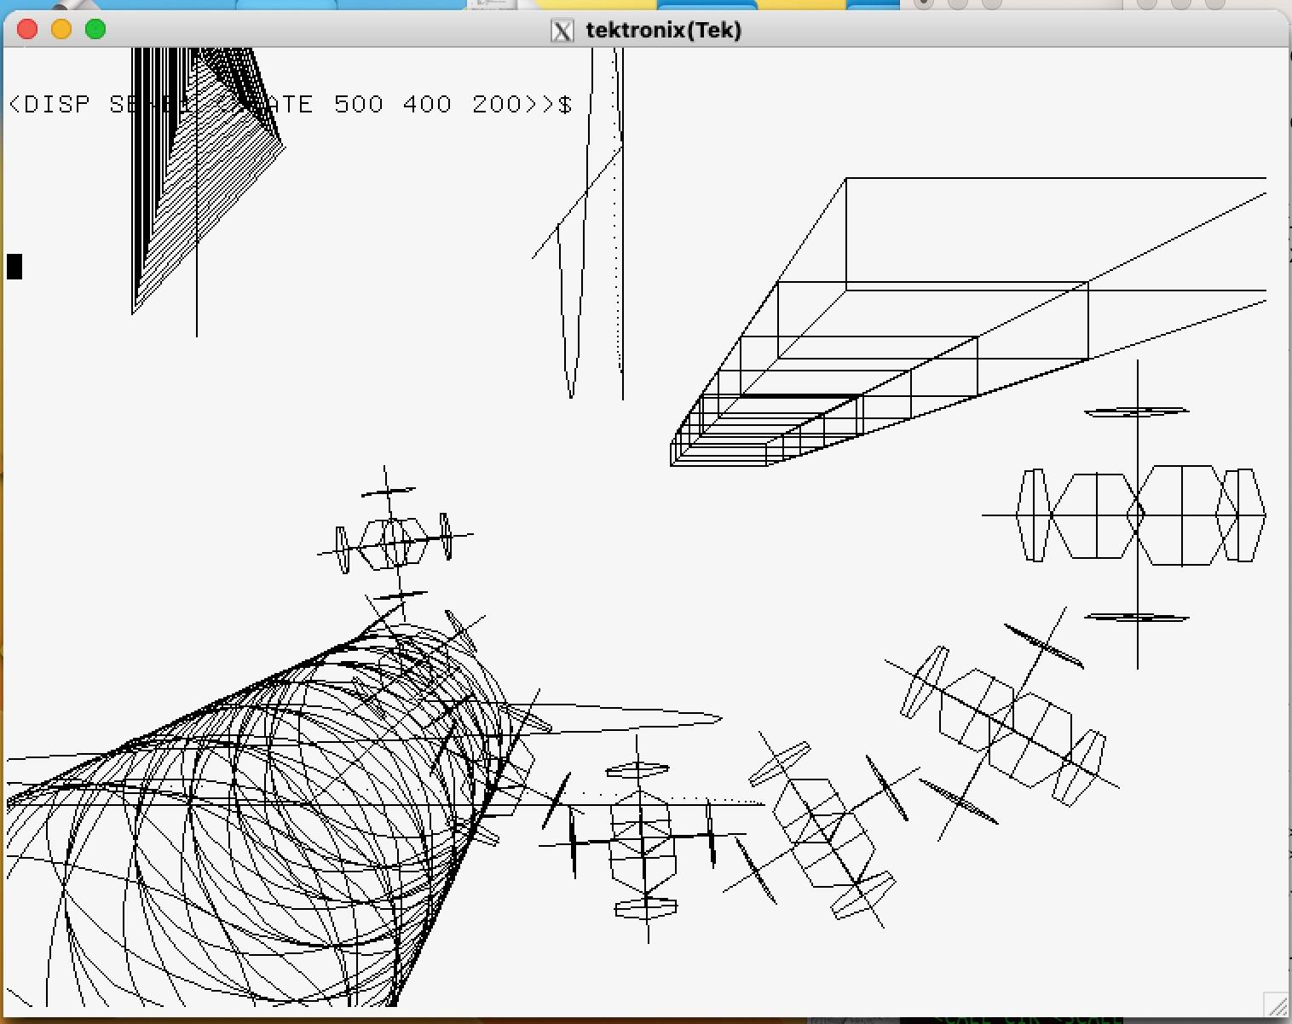1292x1024 pixels.
Task: Click the value 500 in the command
Action: point(358,104)
